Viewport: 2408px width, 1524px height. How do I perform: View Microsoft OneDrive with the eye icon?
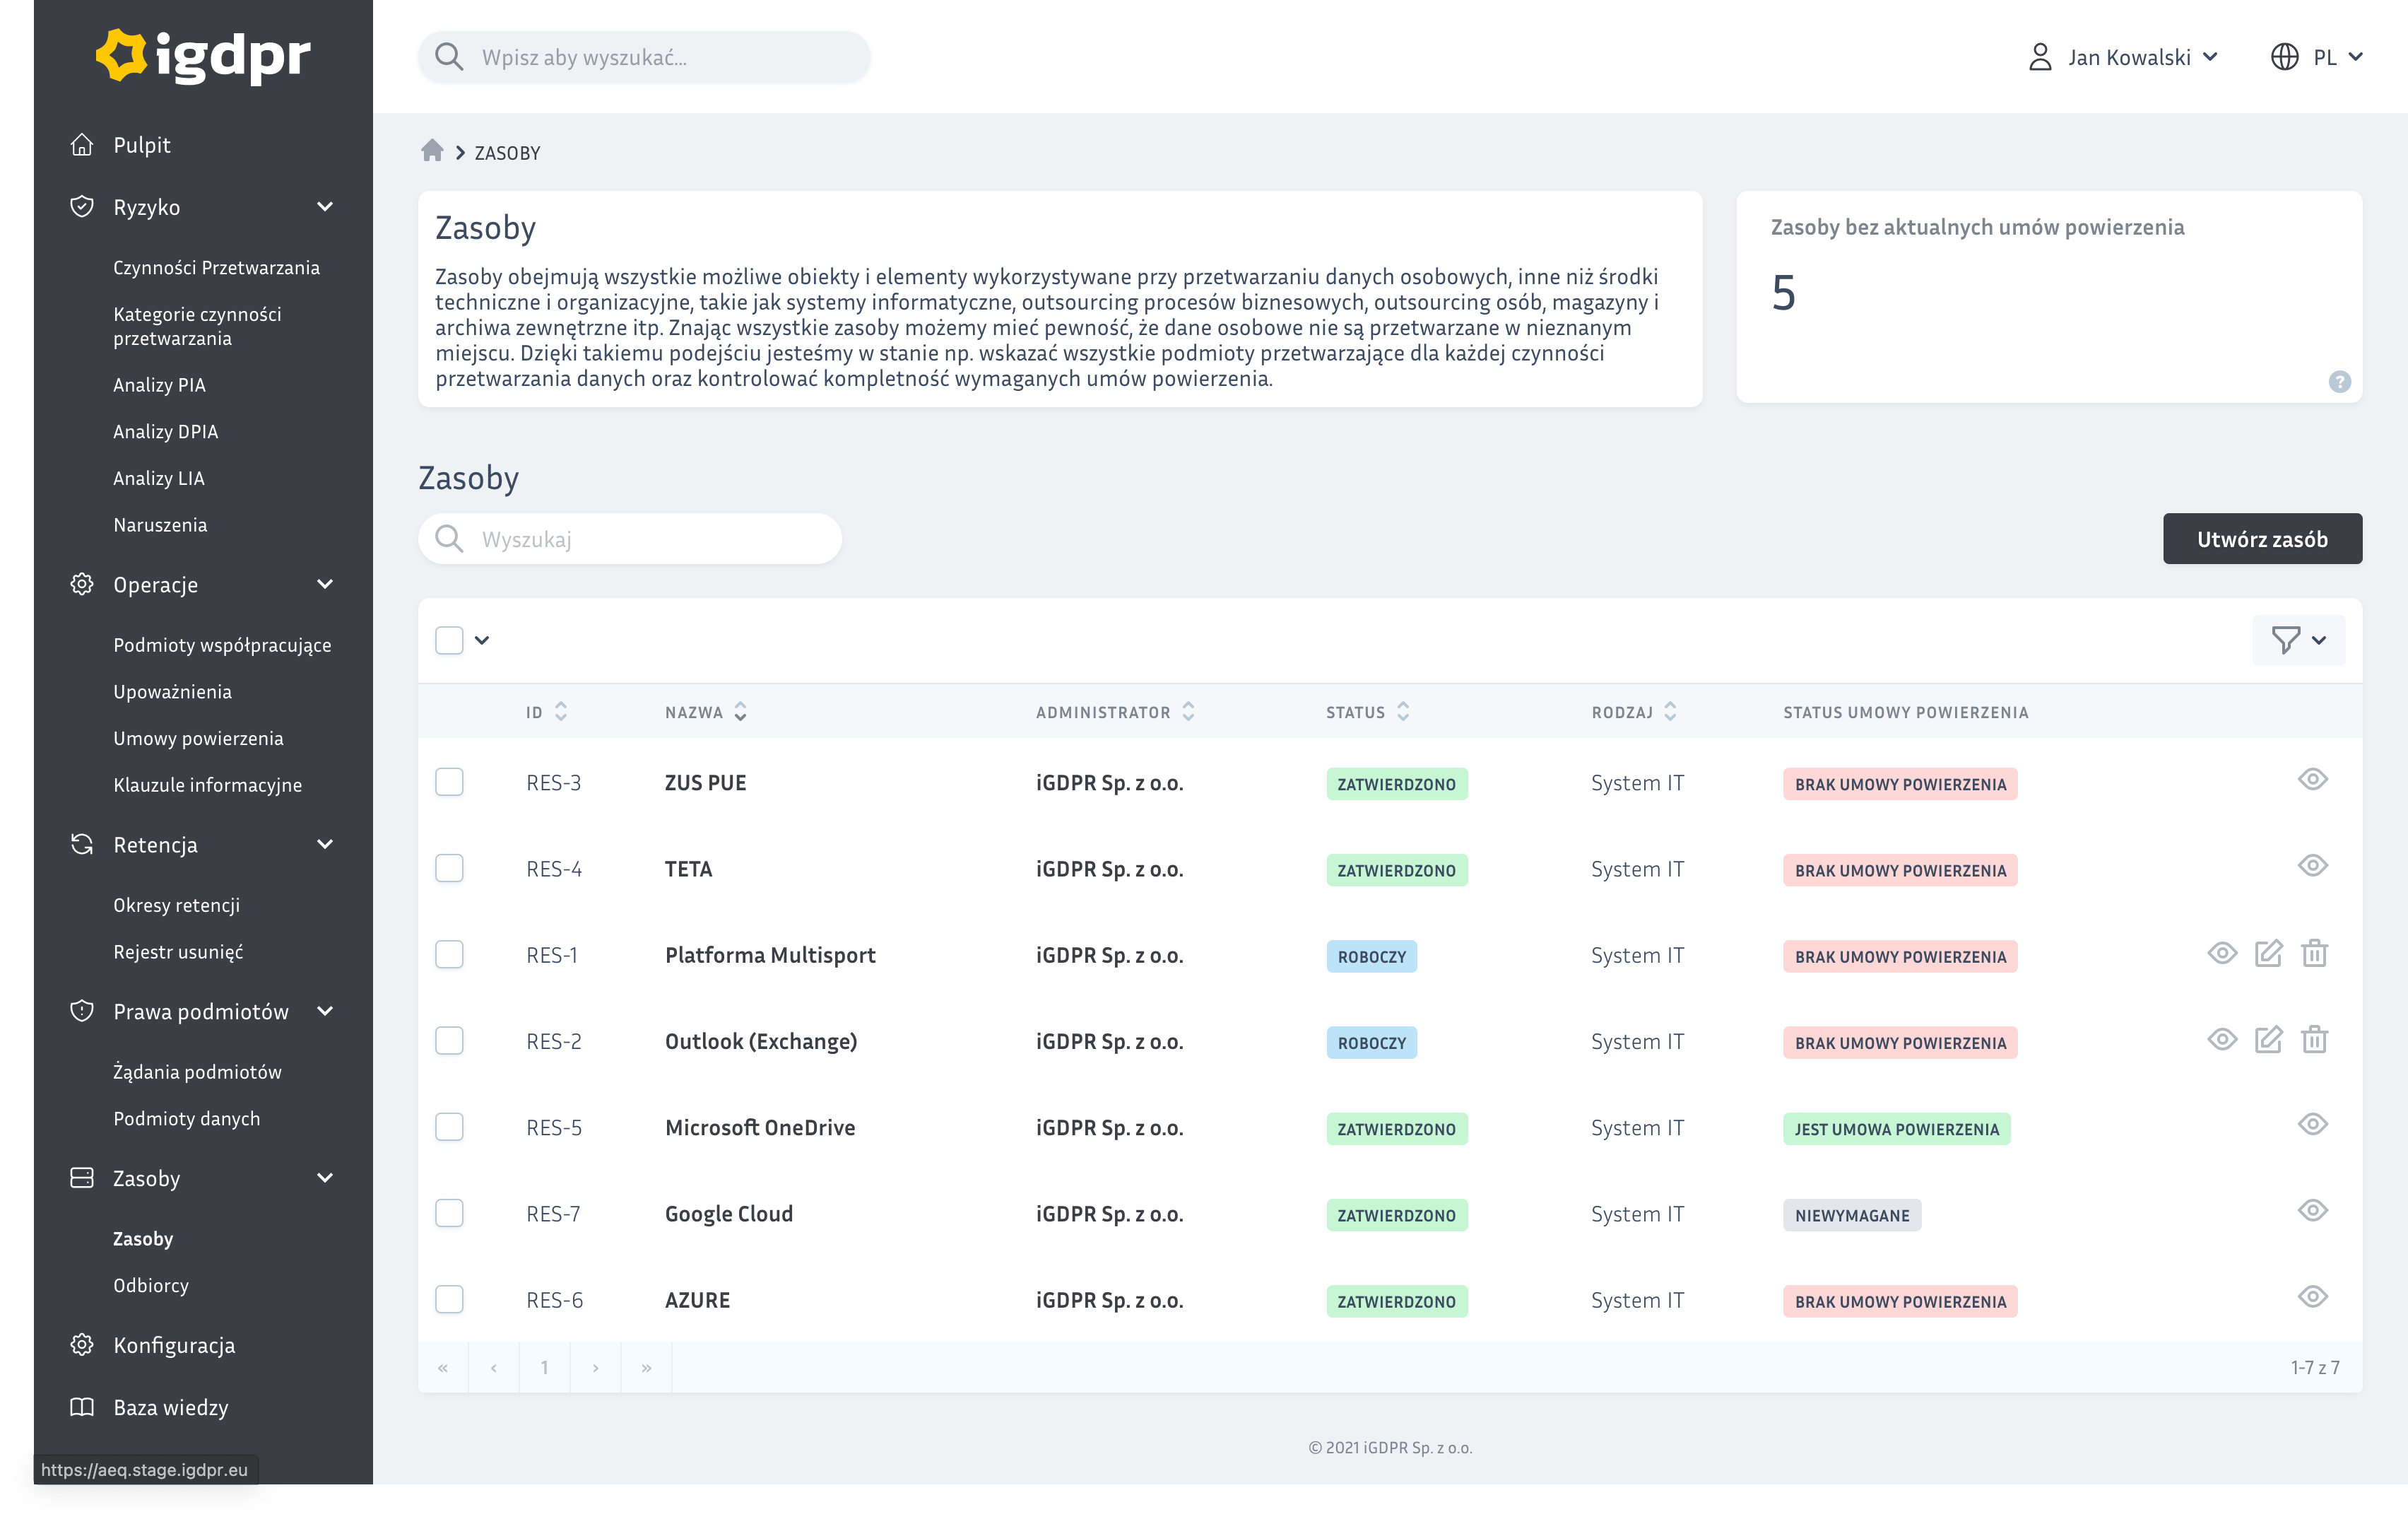pos(2312,1125)
